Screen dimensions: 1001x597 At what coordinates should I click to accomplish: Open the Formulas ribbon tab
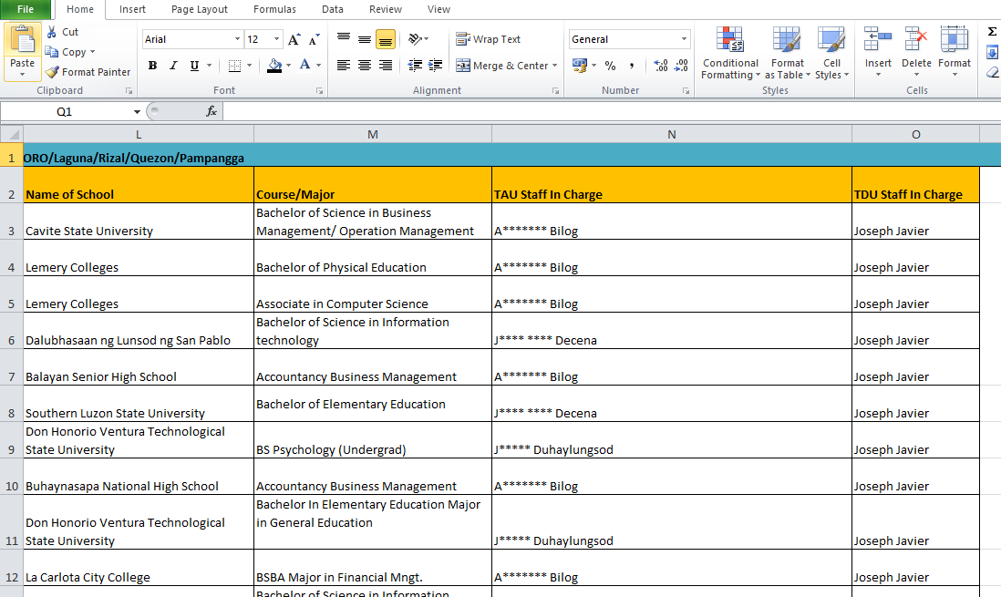(274, 9)
